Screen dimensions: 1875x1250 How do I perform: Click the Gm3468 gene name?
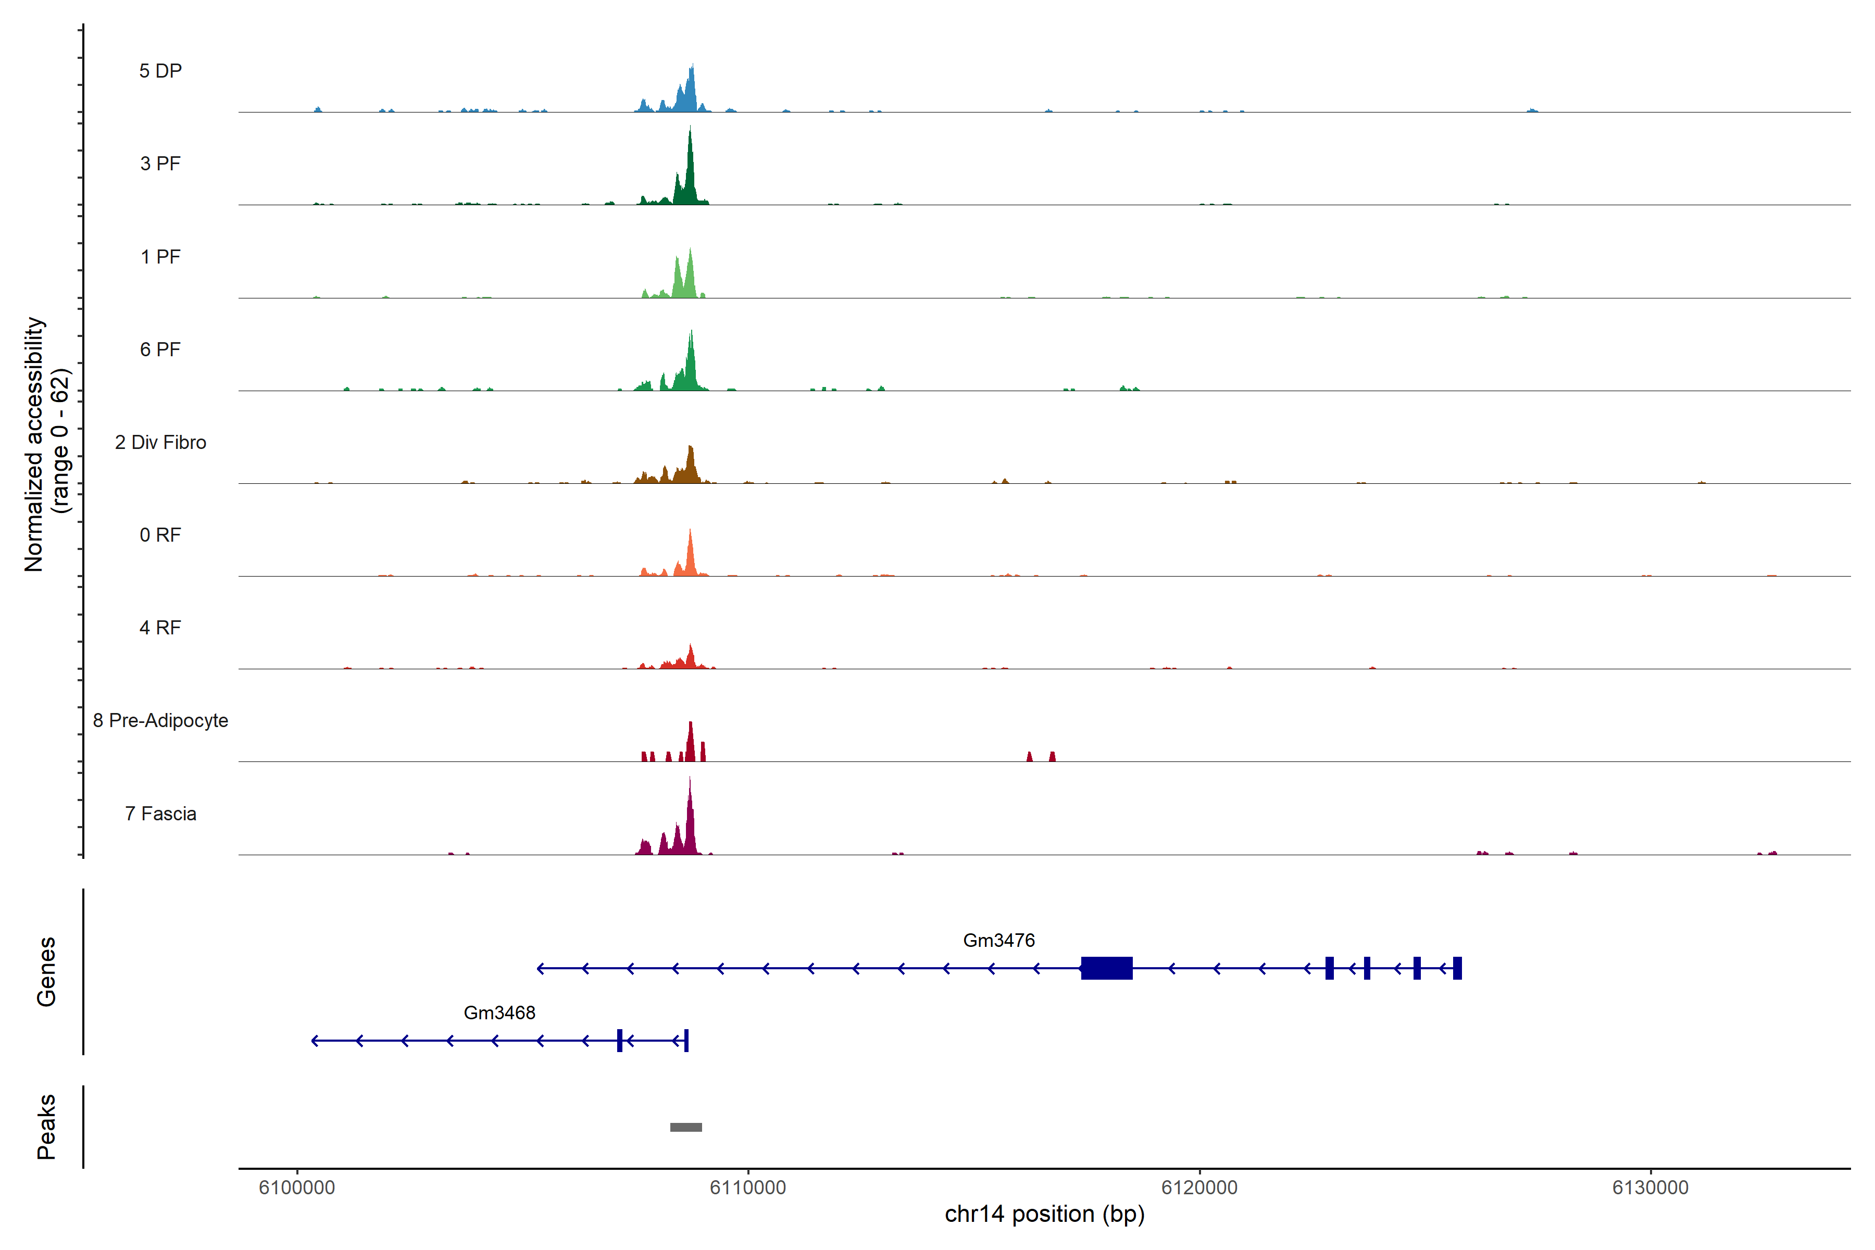(x=500, y=1013)
